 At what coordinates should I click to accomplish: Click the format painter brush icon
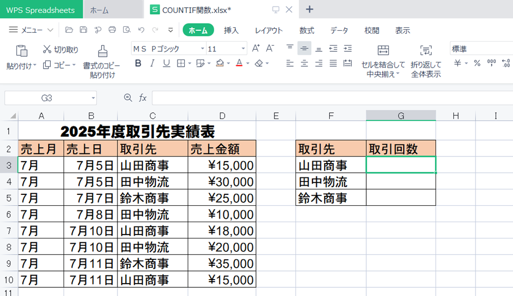(103, 51)
